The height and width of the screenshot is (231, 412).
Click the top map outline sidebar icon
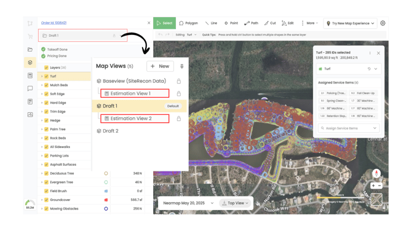30,23
